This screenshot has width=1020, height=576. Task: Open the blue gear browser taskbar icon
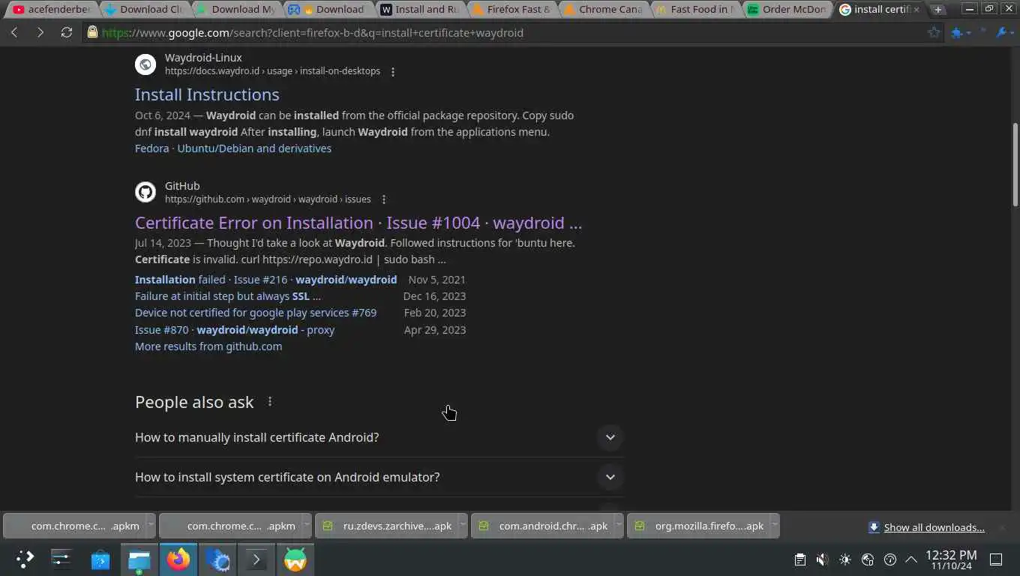[x=217, y=559]
